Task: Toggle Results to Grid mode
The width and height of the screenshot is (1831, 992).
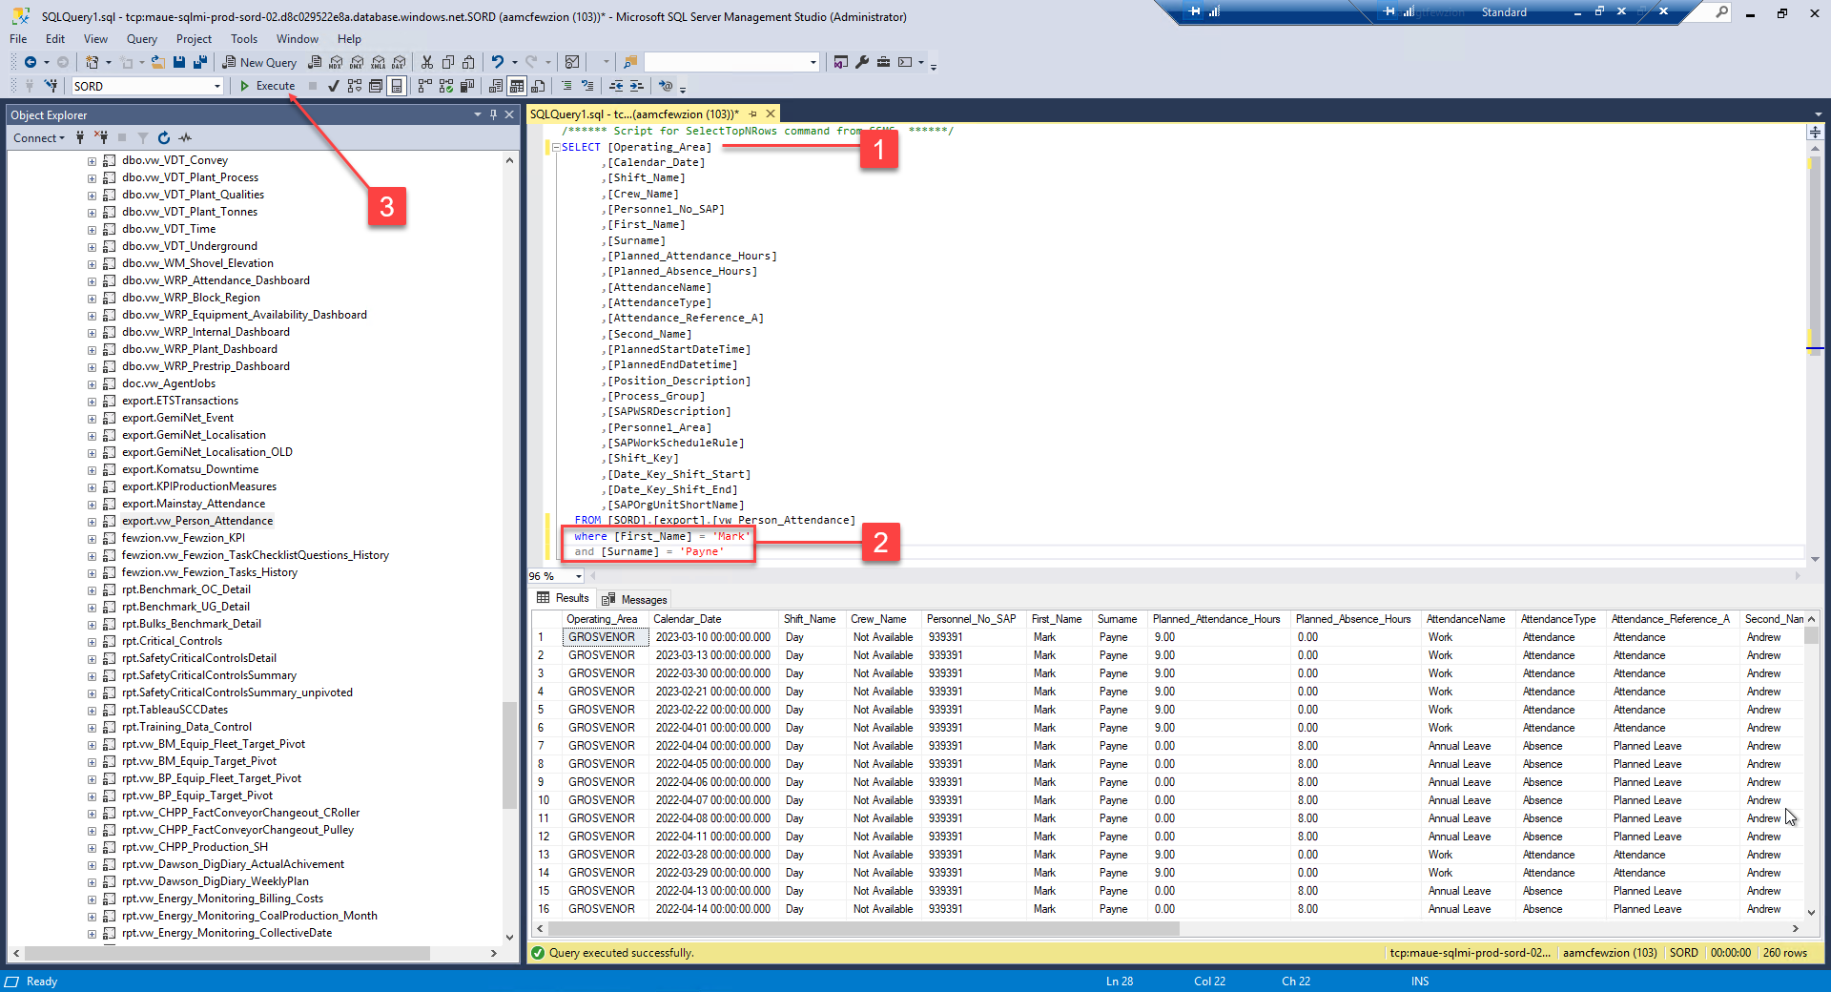Action: point(517,86)
